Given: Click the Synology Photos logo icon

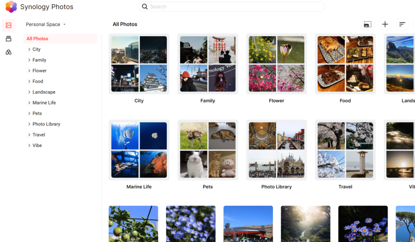Looking at the screenshot, I should pyautogui.click(x=11, y=7).
